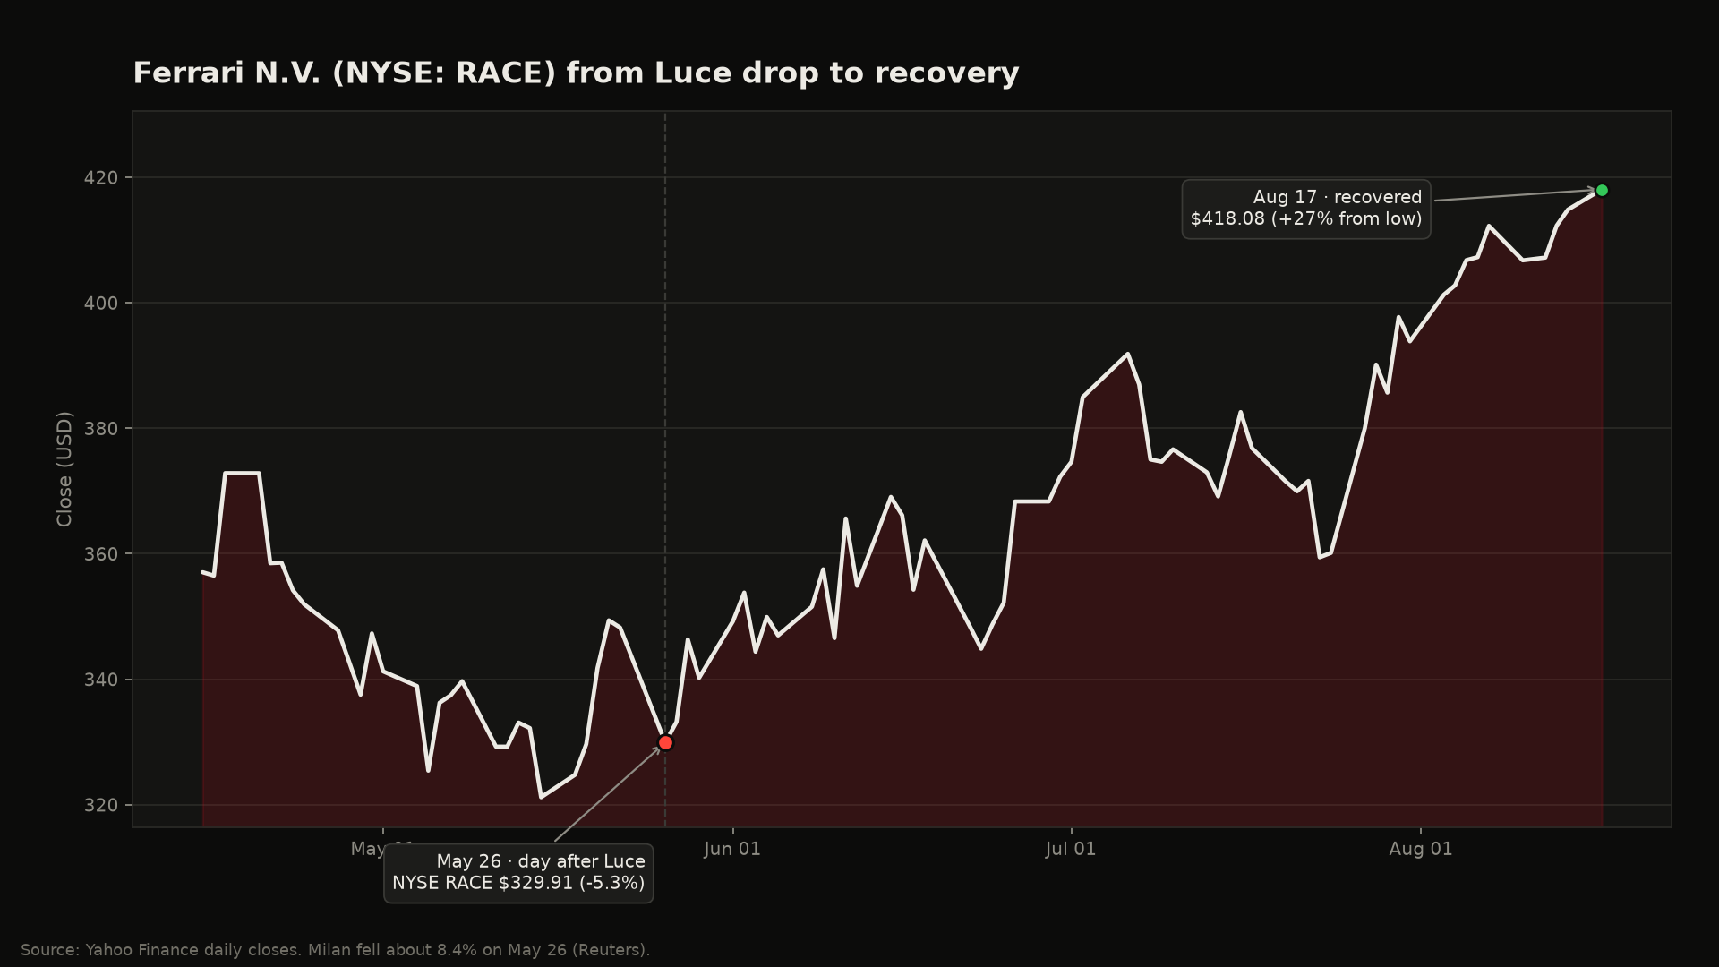Screen dimensions: 1719x967
Task: Click the 'Jun 01' x-axis label
Action: (x=732, y=848)
